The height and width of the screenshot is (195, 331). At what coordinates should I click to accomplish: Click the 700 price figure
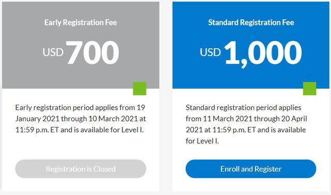[x=93, y=52]
